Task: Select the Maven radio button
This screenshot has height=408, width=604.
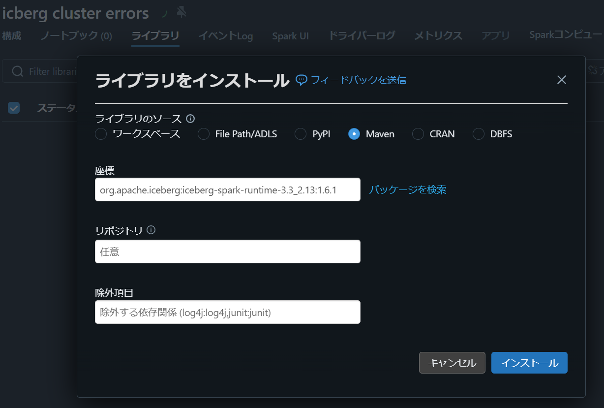Action: tap(354, 134)
